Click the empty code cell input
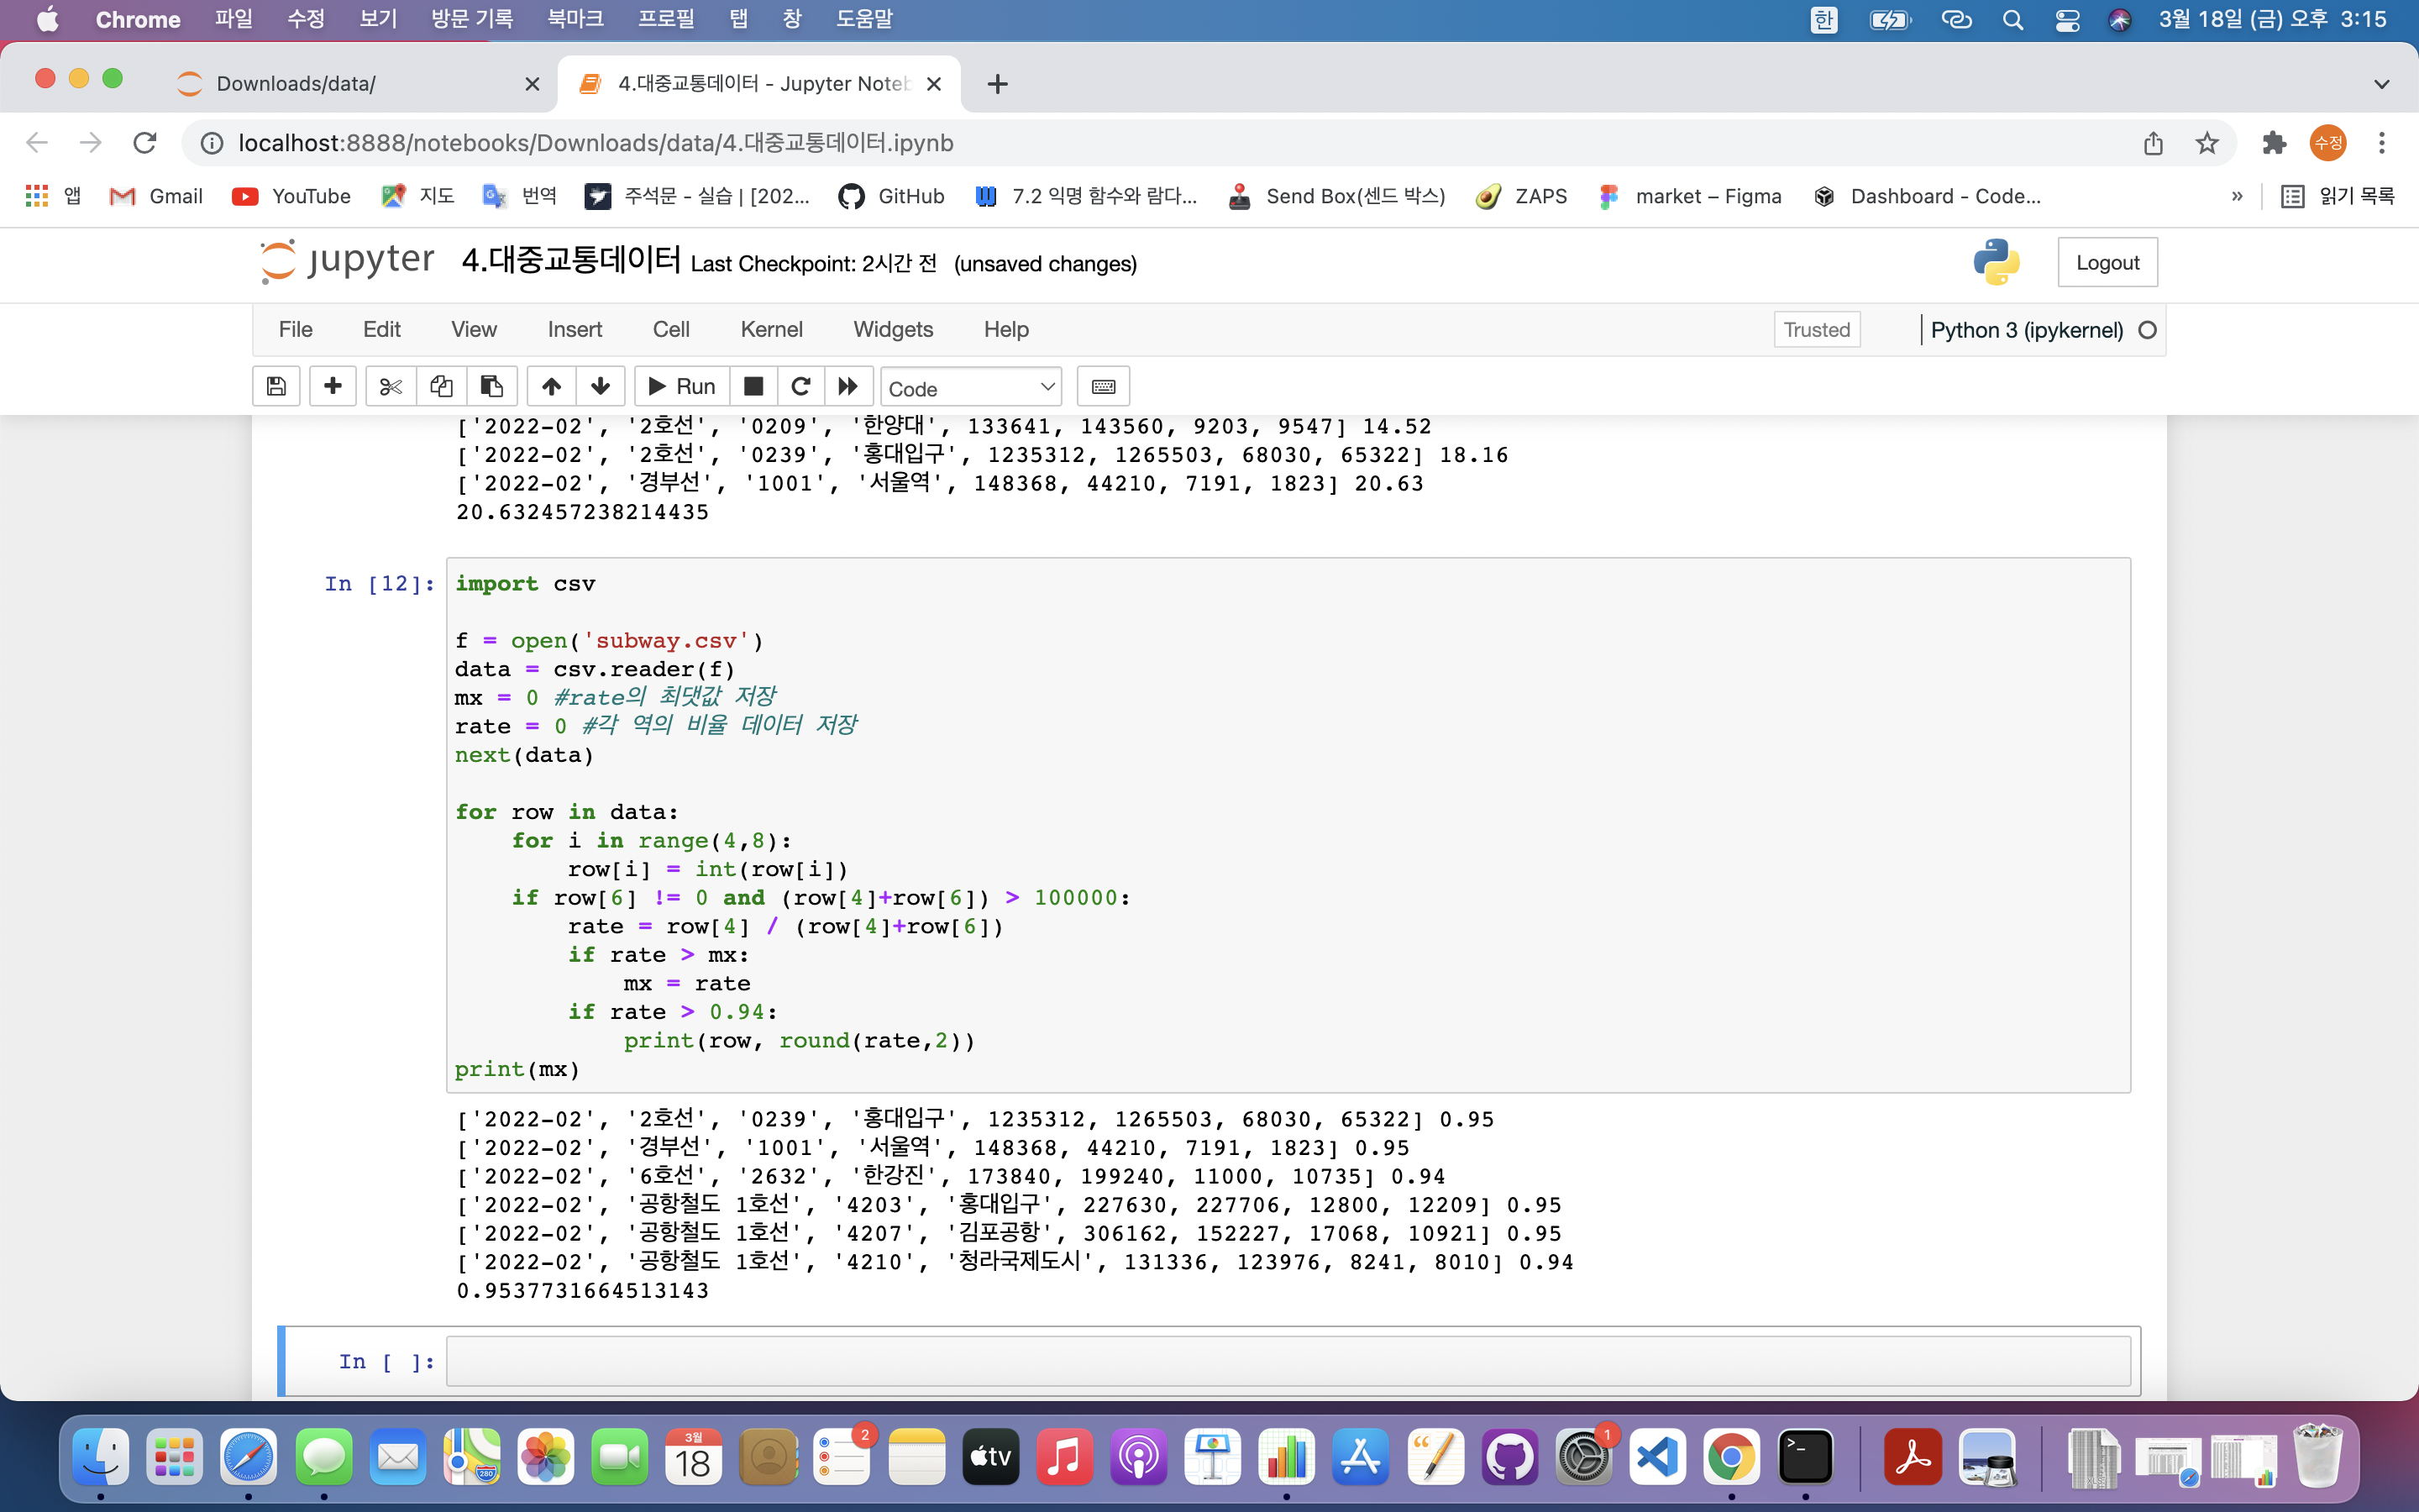2419x1512 pixels. pos(1288,1362)
